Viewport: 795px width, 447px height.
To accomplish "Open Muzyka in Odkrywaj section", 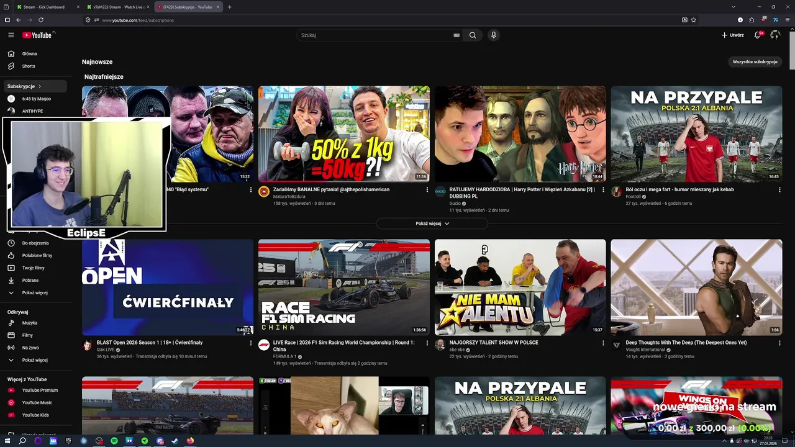I will pos(36,323).
